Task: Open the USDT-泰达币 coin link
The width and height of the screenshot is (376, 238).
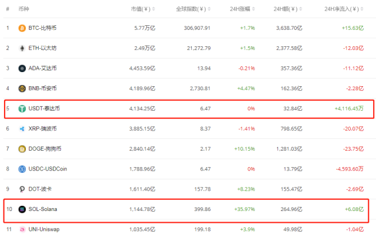Action: click(x=44, y=108)
